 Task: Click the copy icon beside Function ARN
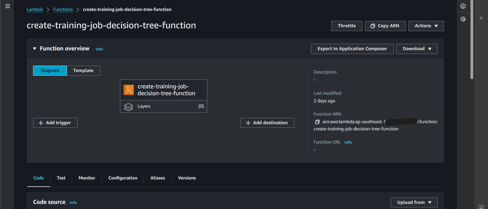tap(317, 122)
